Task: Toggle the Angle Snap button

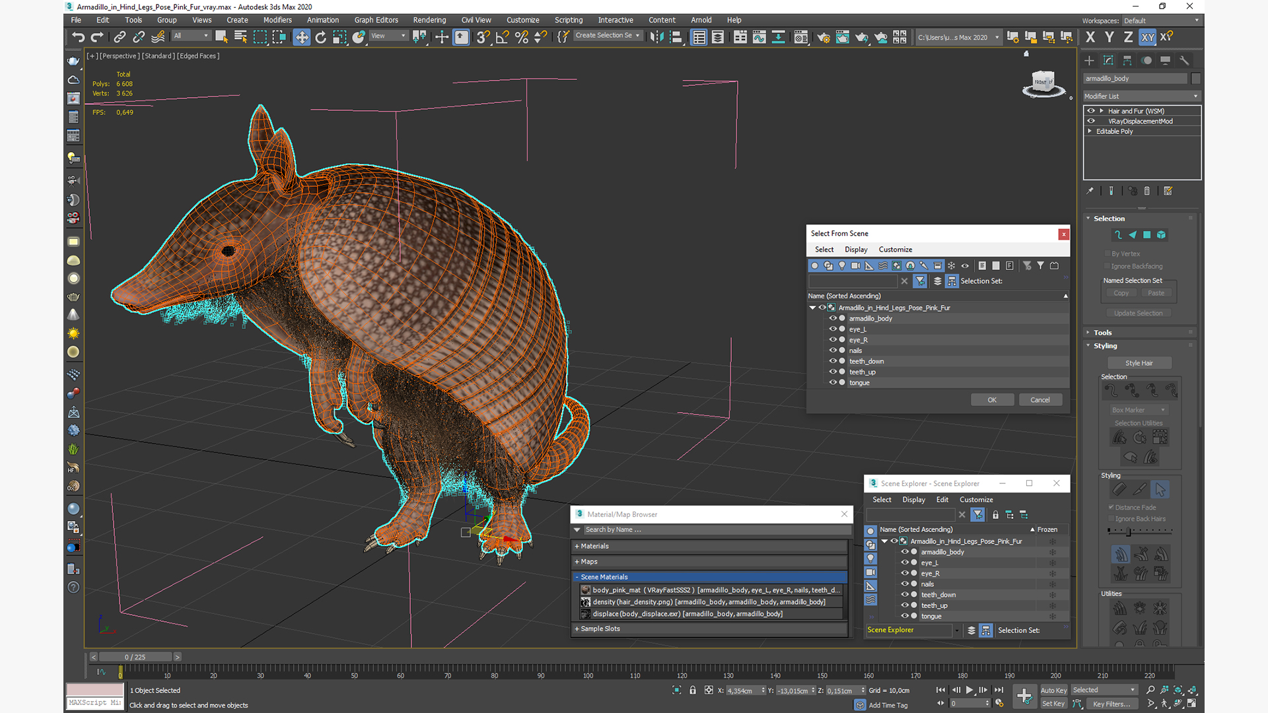Action: 502,37
